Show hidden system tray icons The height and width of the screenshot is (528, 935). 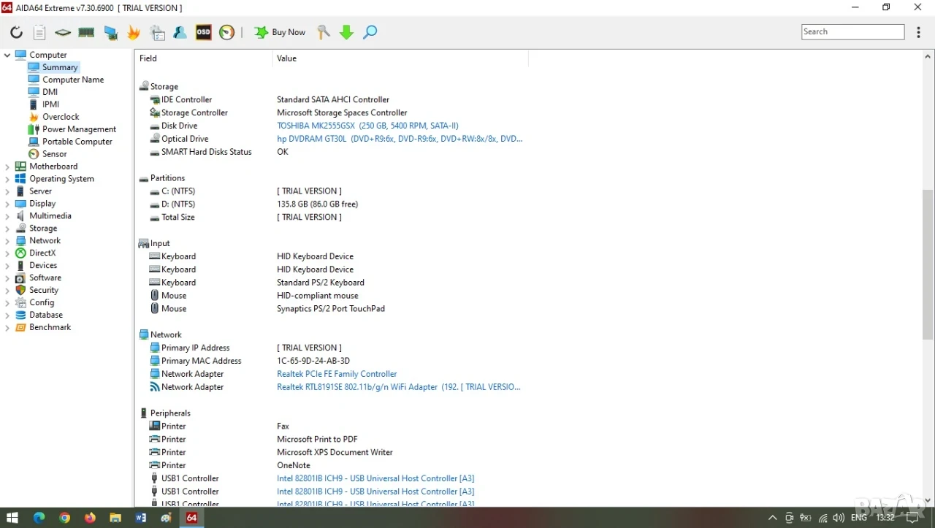(x=772, y=518)
